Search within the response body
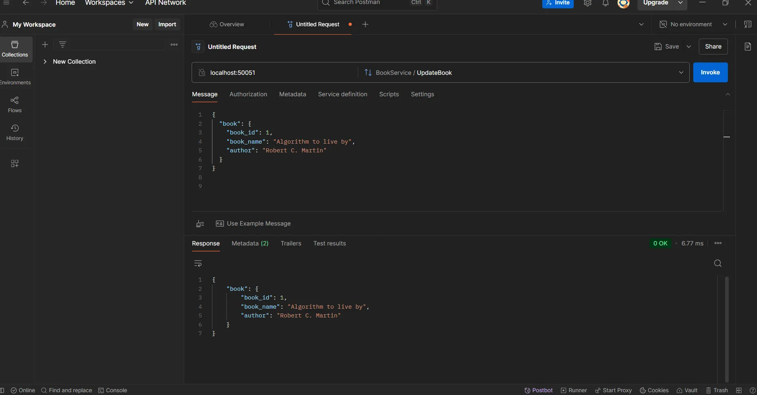757x395 pixels. click(718, 263)
